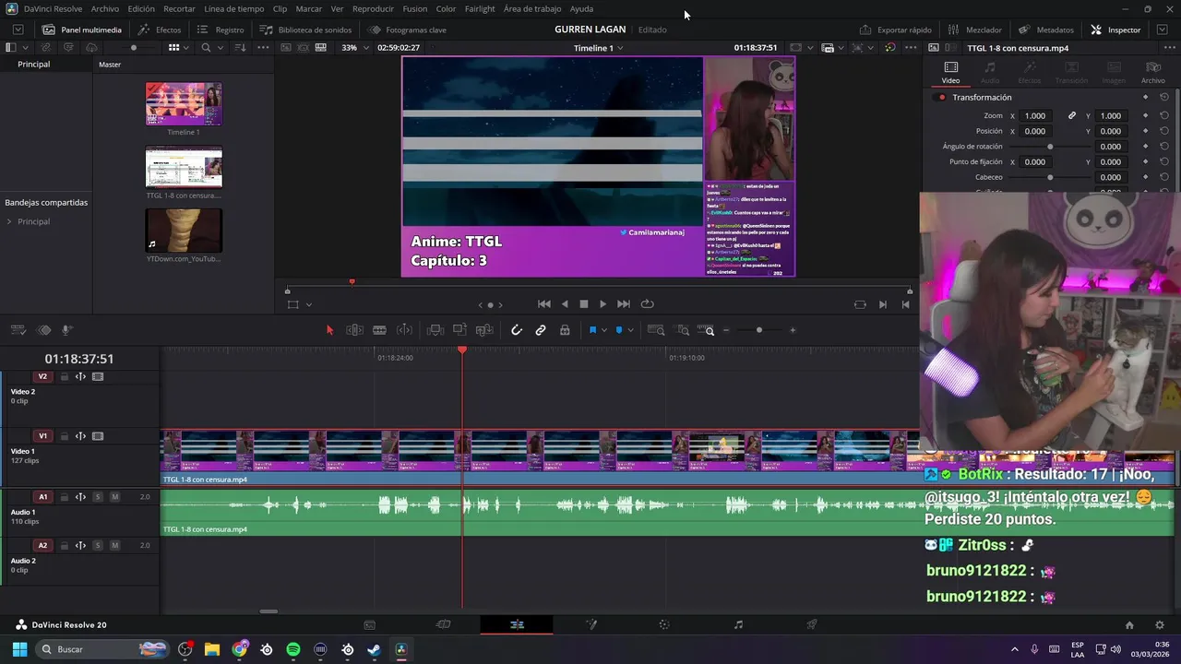The image size is (1181, 664).
Task: Select the Timeline 1 thumbnail in media pool
Action: pyautogui.click(x=184, y=104)
